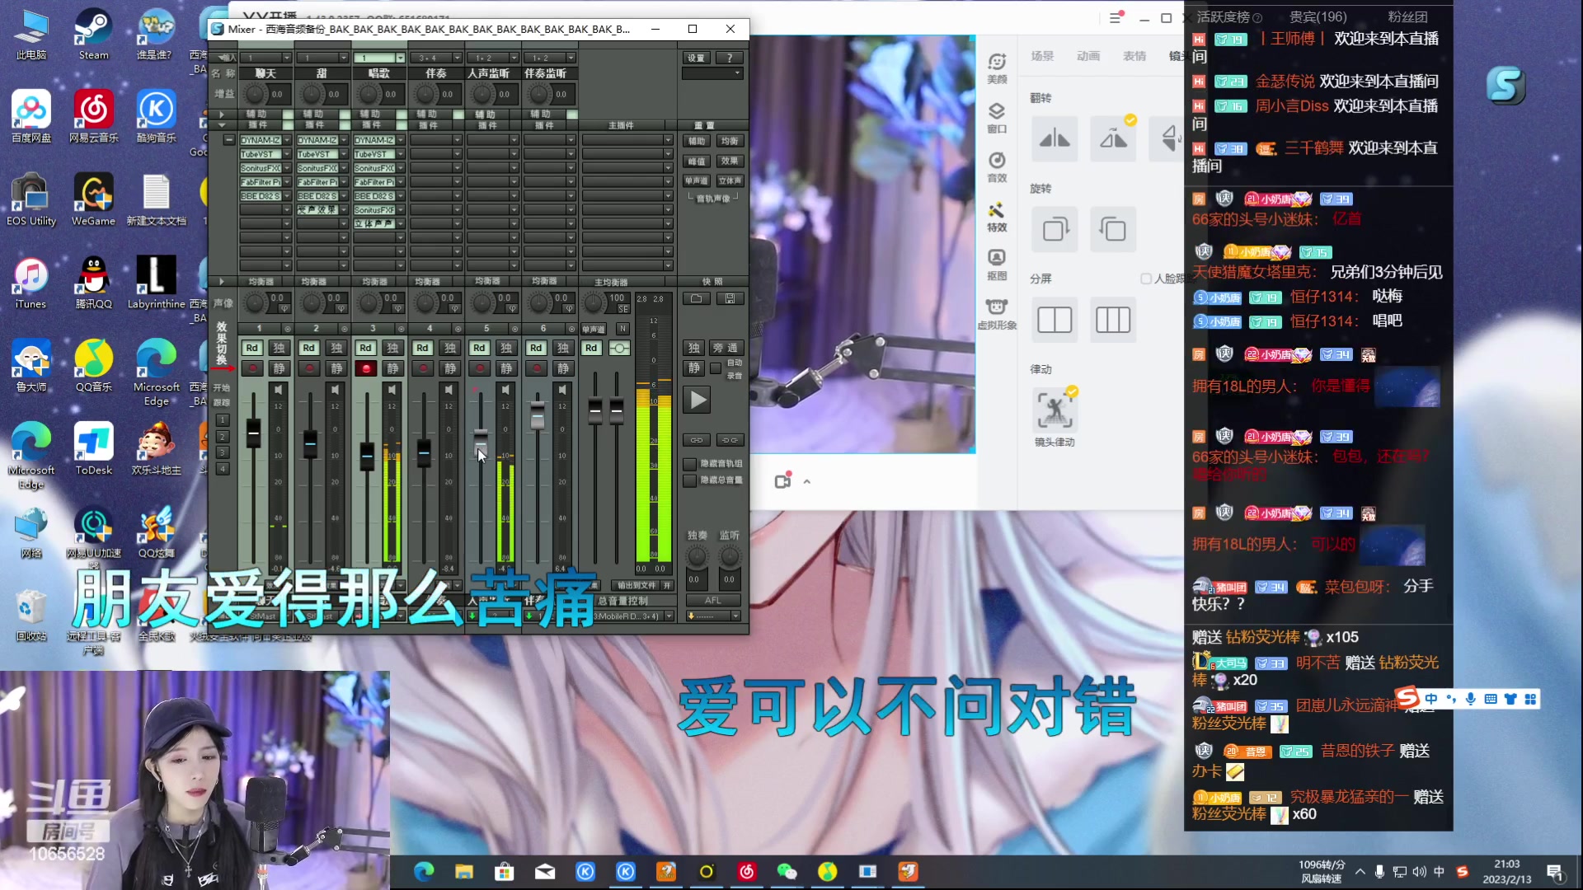Toggle record arm on channel 1
The image size is (1583, 890).
[x=252, y=368]
